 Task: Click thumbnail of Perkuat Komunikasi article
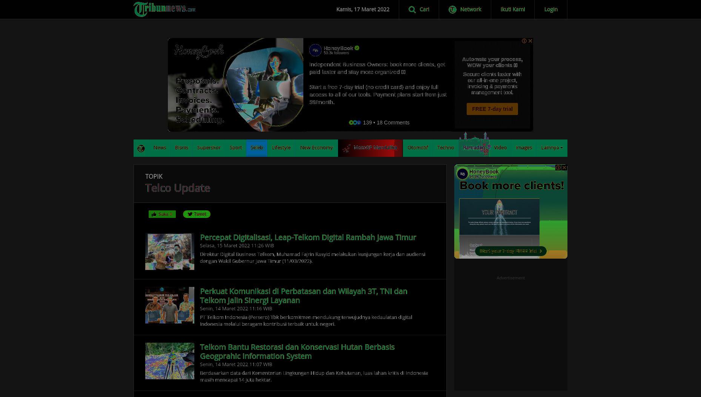[x=170, y=305]
